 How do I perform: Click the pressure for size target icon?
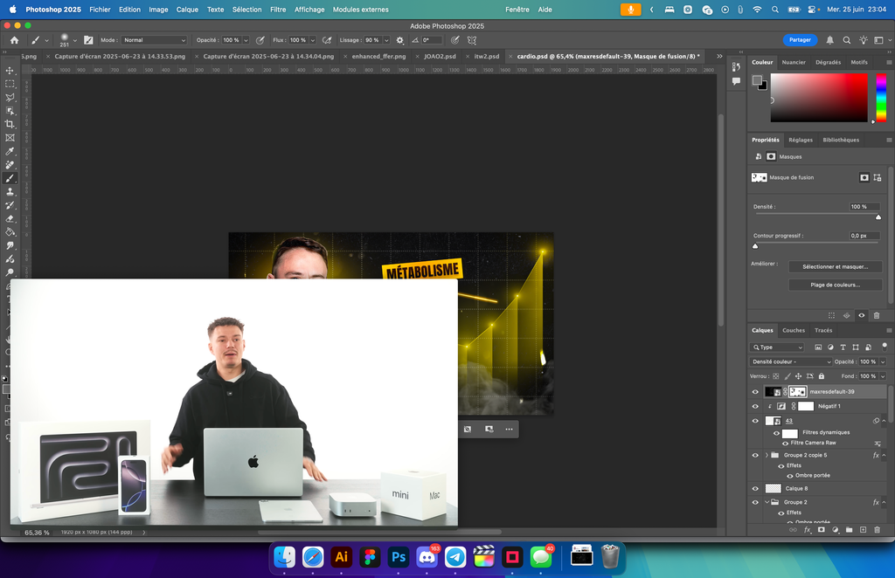(454, 40)
